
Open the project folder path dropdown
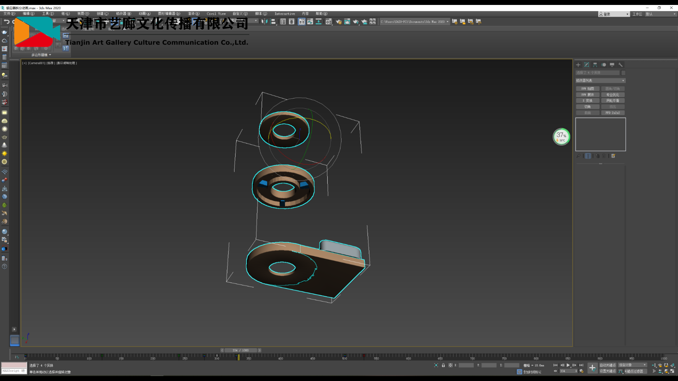point(447,22)
